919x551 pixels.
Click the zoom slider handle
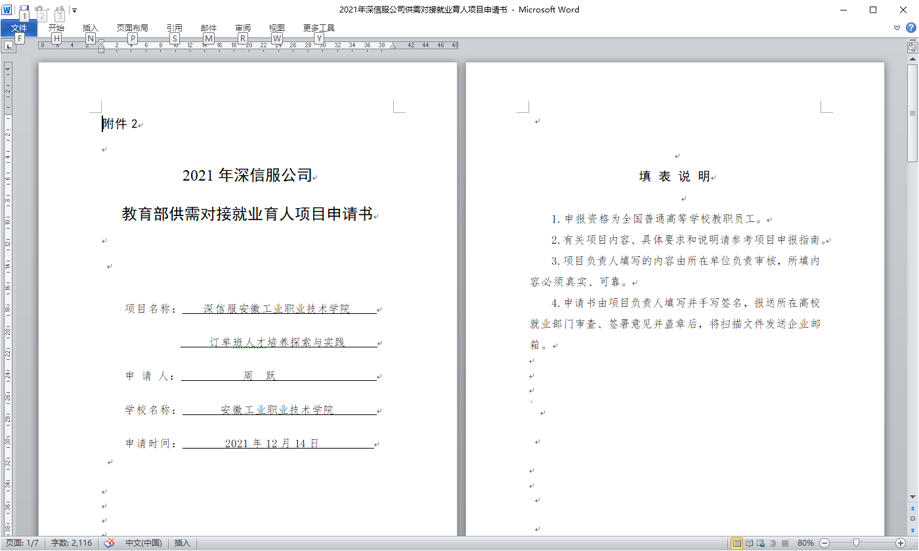[x=856, y=543]
